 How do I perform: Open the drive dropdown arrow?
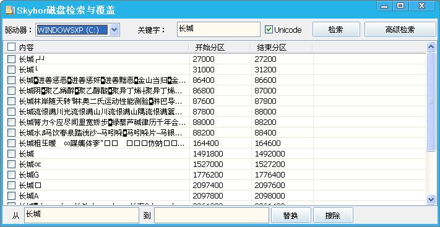tap(114, 30)
